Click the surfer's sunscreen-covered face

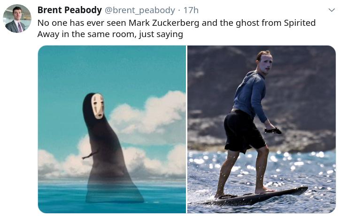click(266, 64)
